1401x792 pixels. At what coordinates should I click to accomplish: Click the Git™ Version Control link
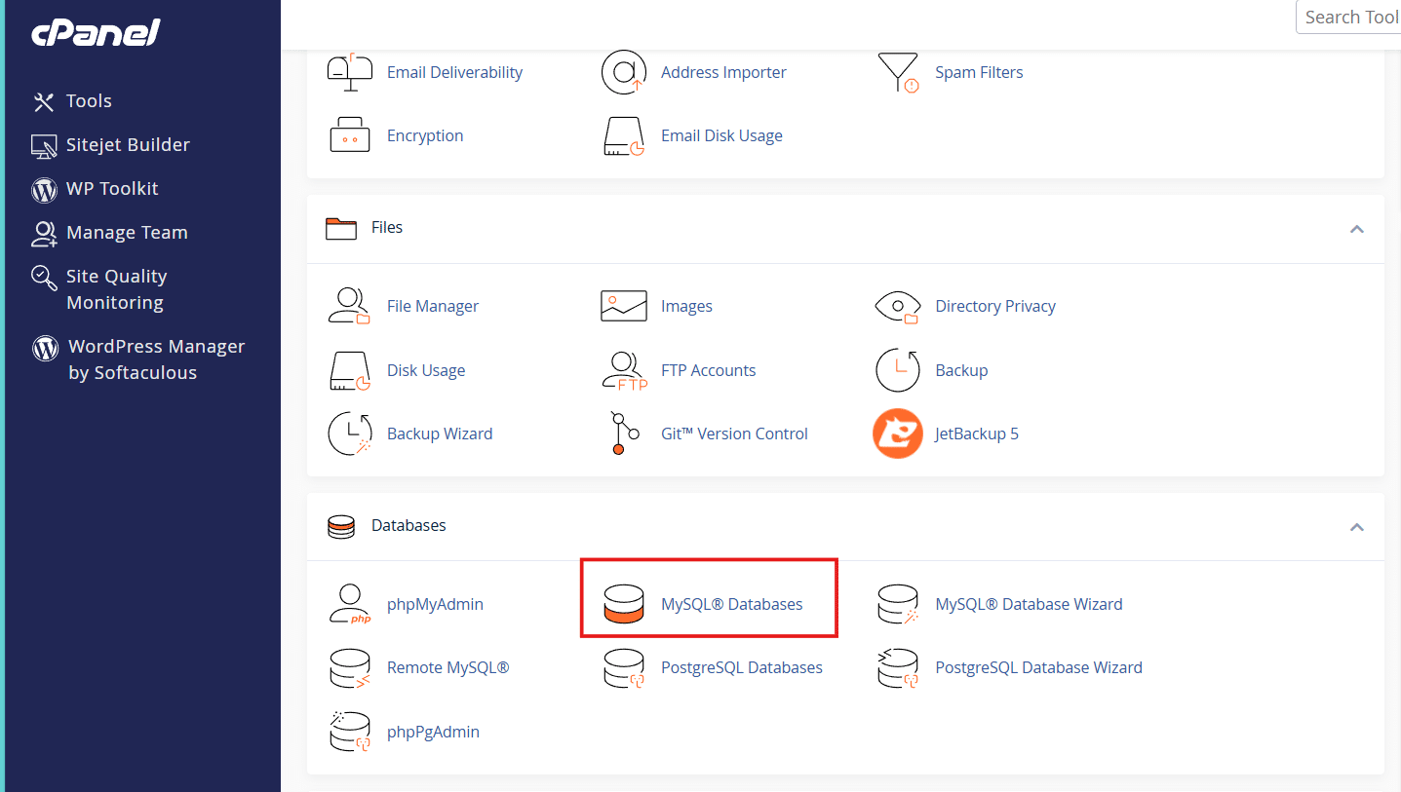coord(734,434)
